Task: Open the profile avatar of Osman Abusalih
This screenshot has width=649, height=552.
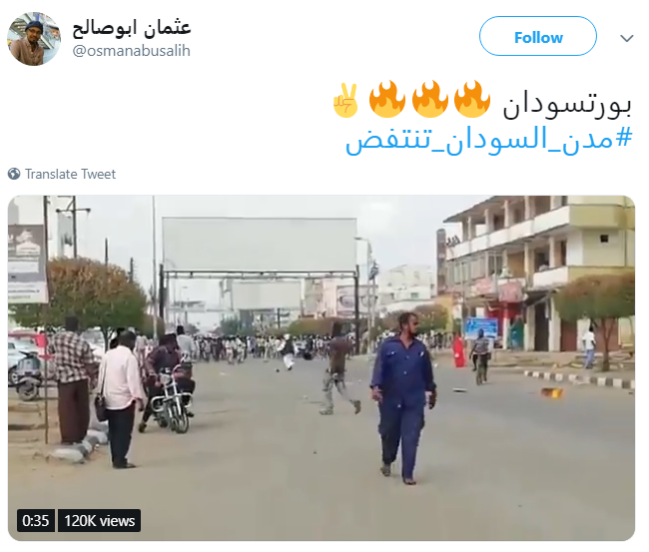Action: click(34, 39)
